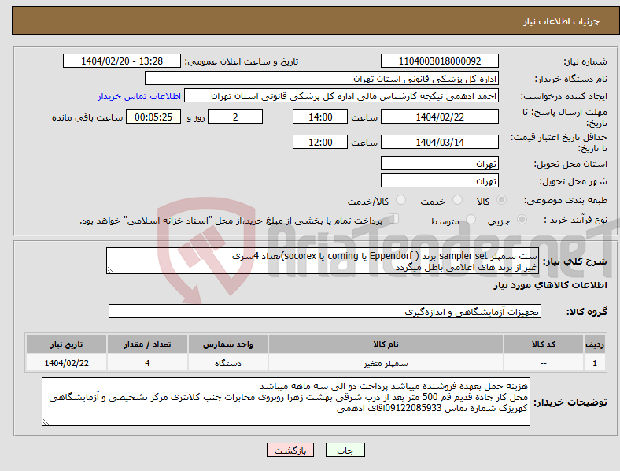This screenshot has height=471, width=620.
Task: Click the واحد شمارش column header
Action: (228, 344)
